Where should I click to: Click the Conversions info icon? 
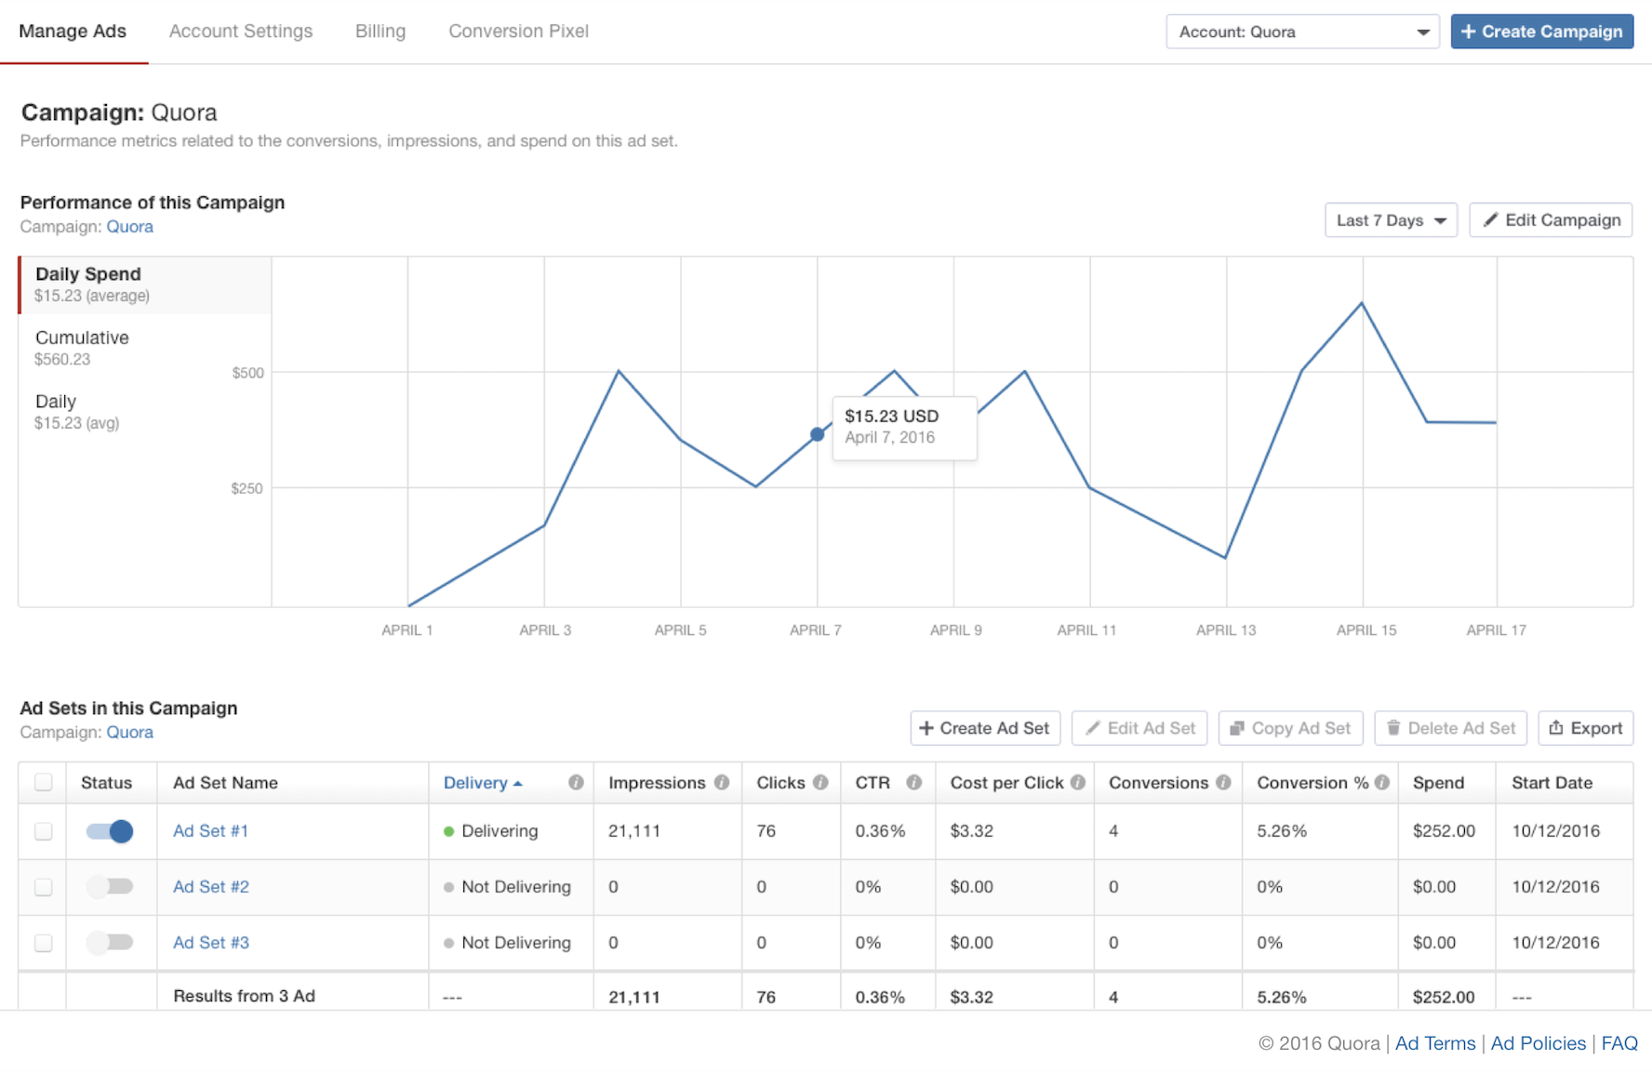(1223, 783)
